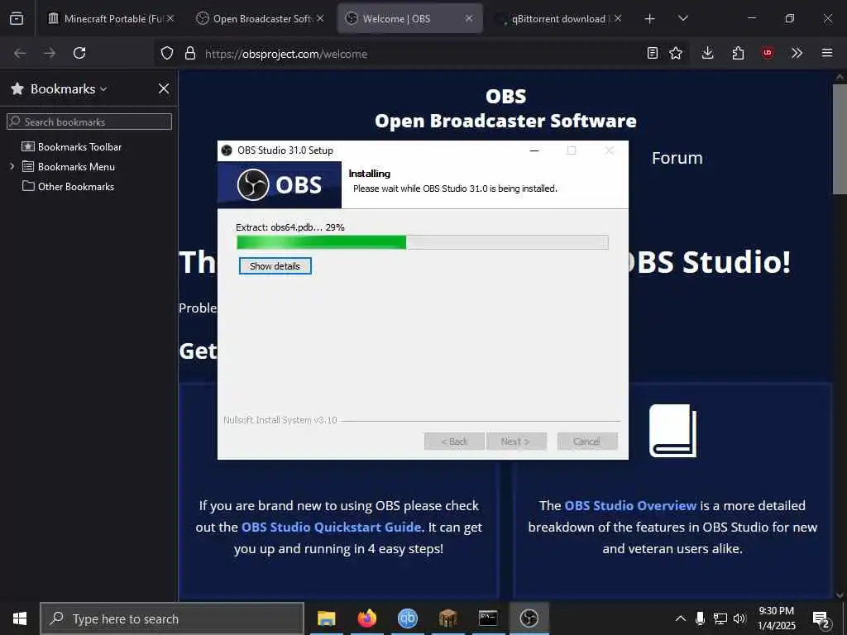Open tracking protection shield icon
The height and width of the screenshot is (635, 847).
pyautogui.click(x=167, y=54)
